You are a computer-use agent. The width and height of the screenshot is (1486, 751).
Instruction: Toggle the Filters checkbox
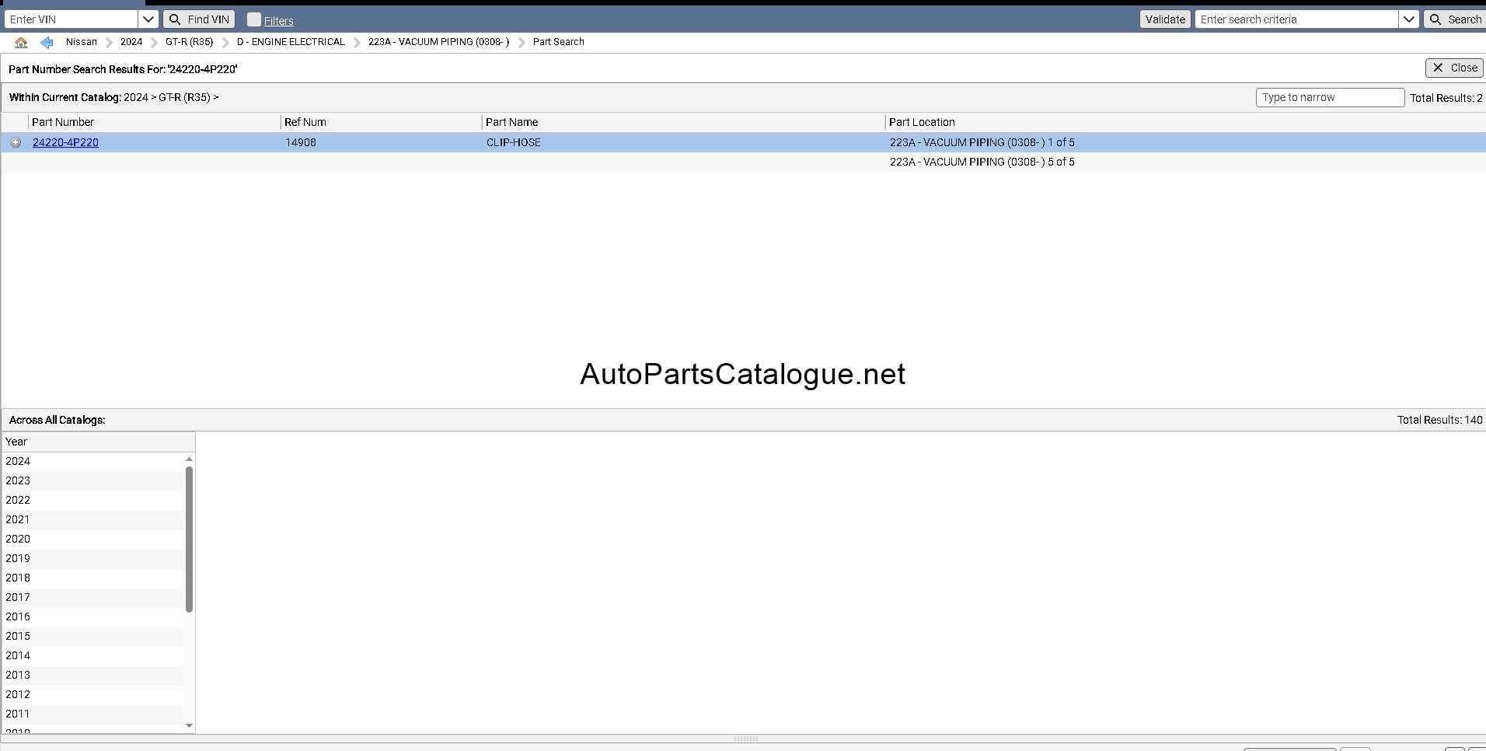coord(254,19)
